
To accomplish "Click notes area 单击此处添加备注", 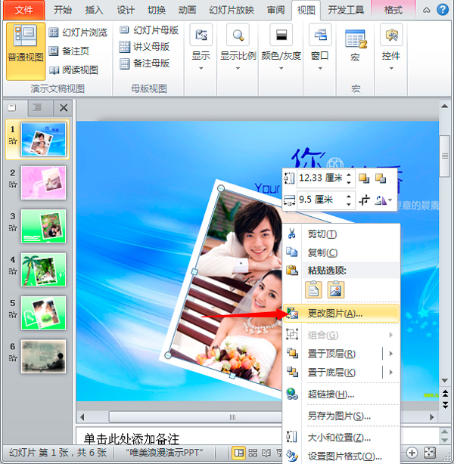I will (x=132, y=438).
